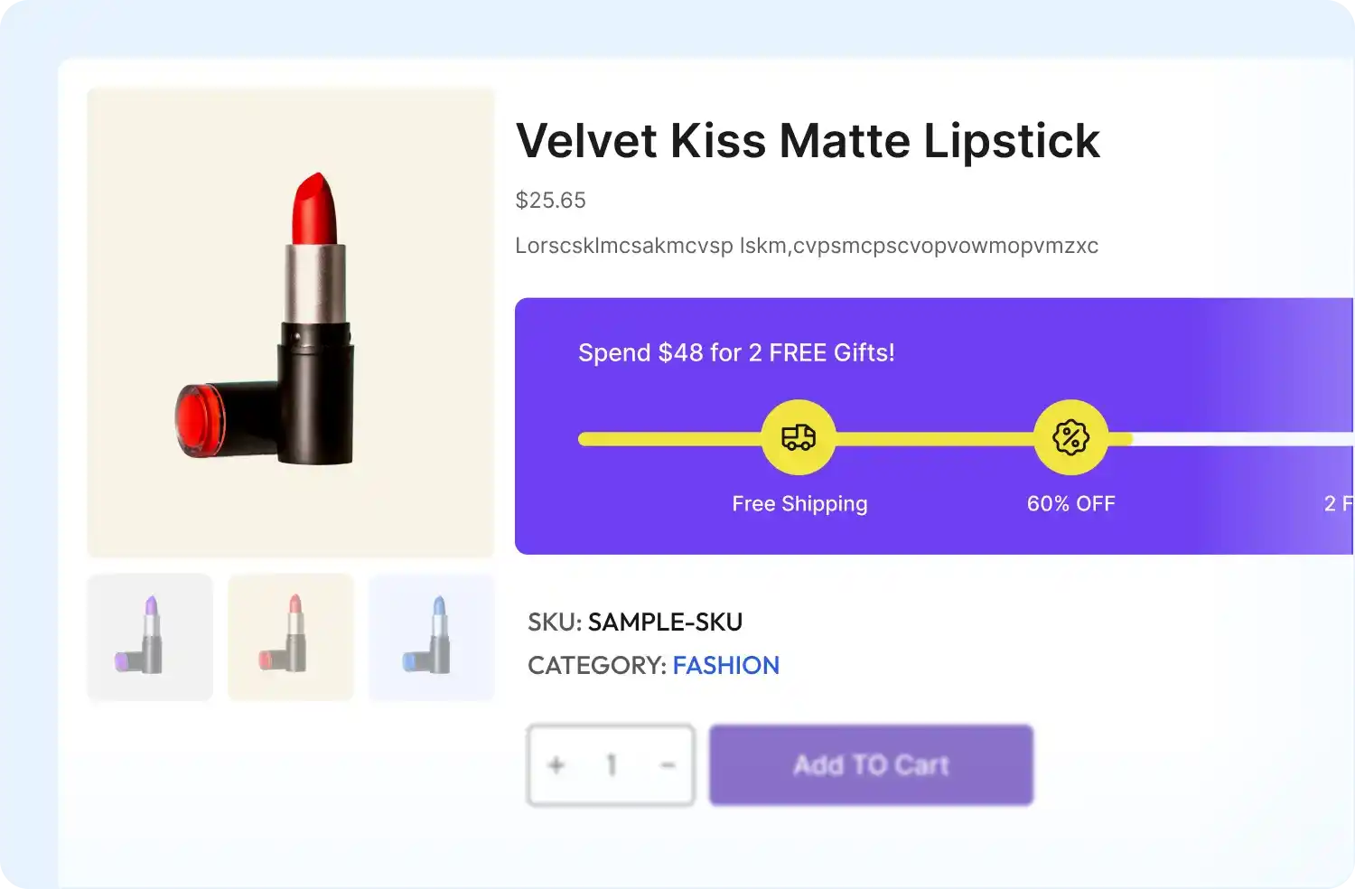This screenshot has width=1355, height=889.
Task: Click the SAMPLE-SKU value text
Action: tap(665, 622)
